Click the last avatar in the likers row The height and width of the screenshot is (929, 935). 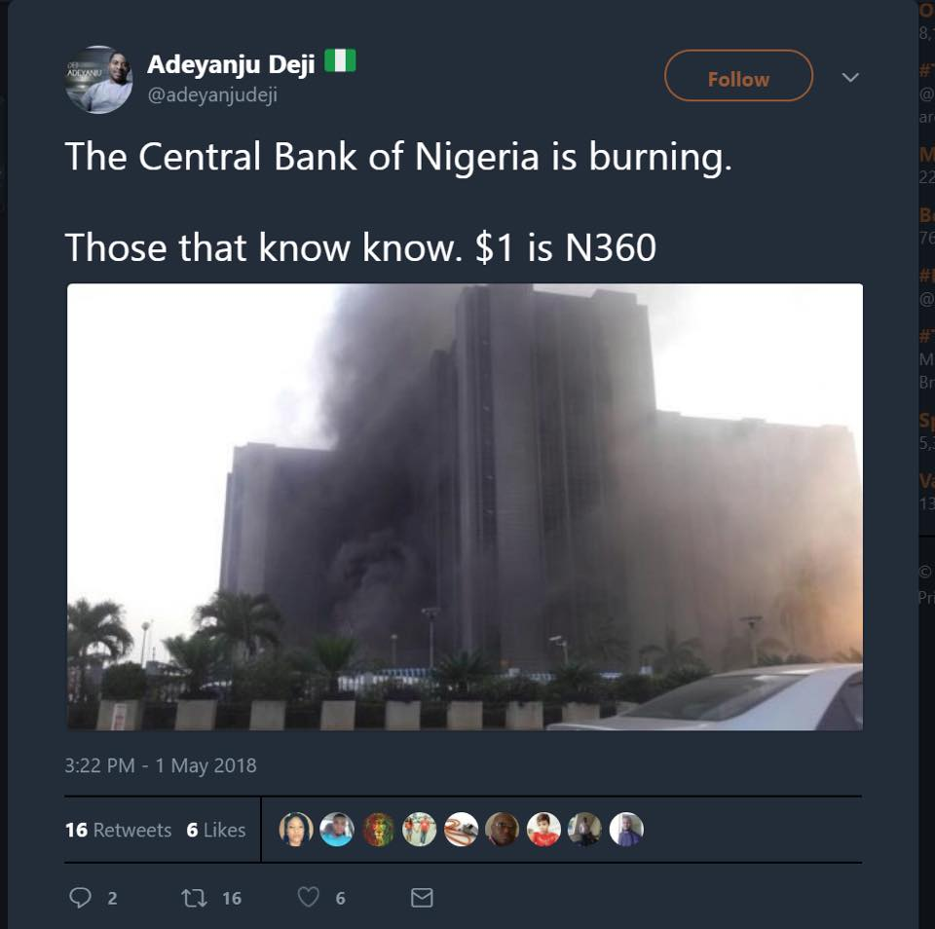[x=626, y=829]
